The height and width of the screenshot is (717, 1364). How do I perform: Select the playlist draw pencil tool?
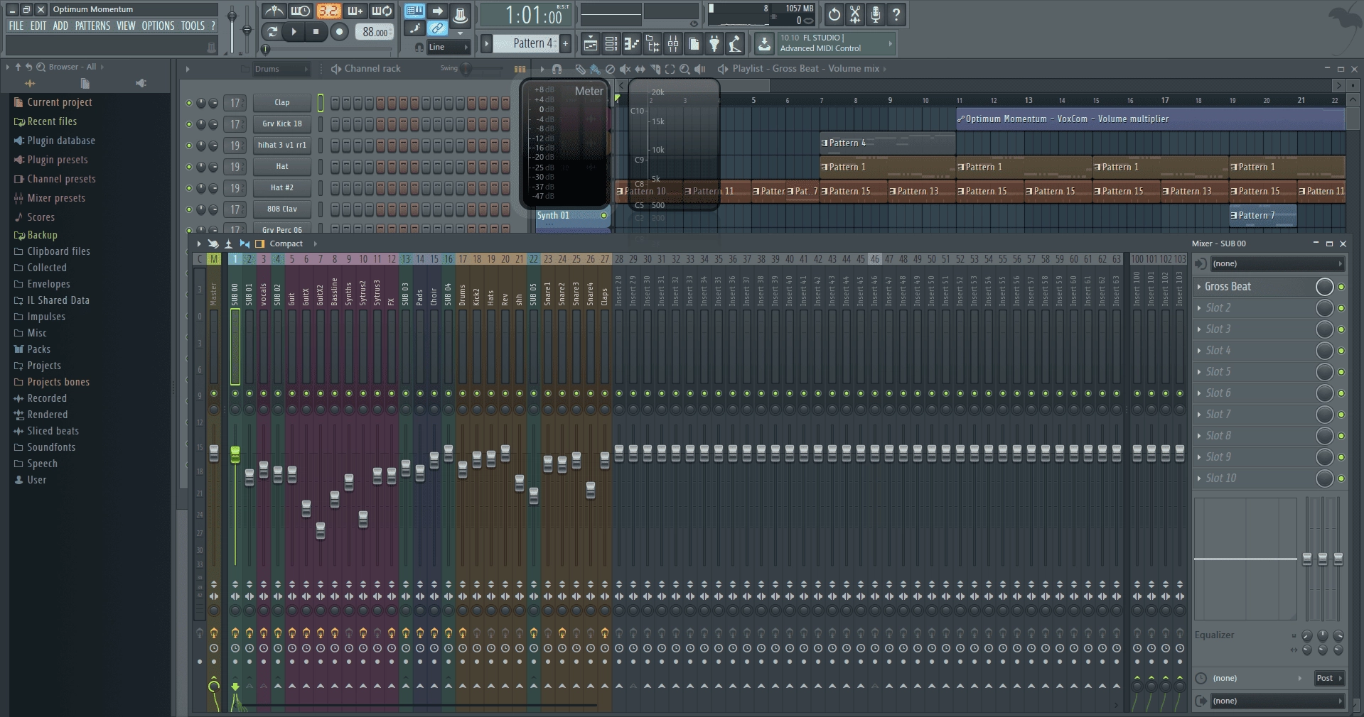(580, 69)
